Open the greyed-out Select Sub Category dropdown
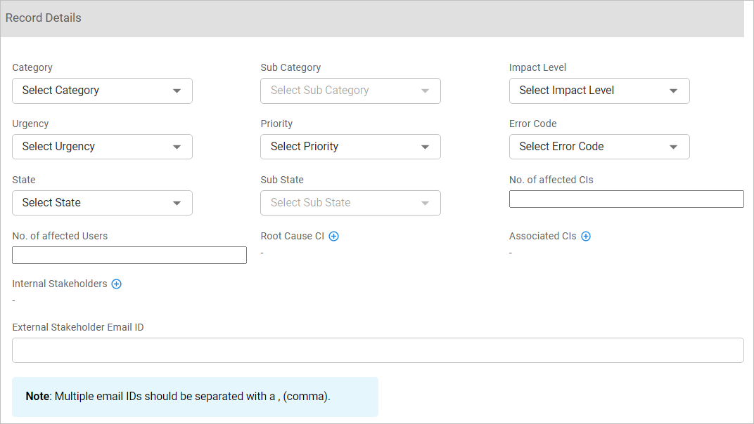The height and width of the screenshot is (424, 754). coord(350,91)
